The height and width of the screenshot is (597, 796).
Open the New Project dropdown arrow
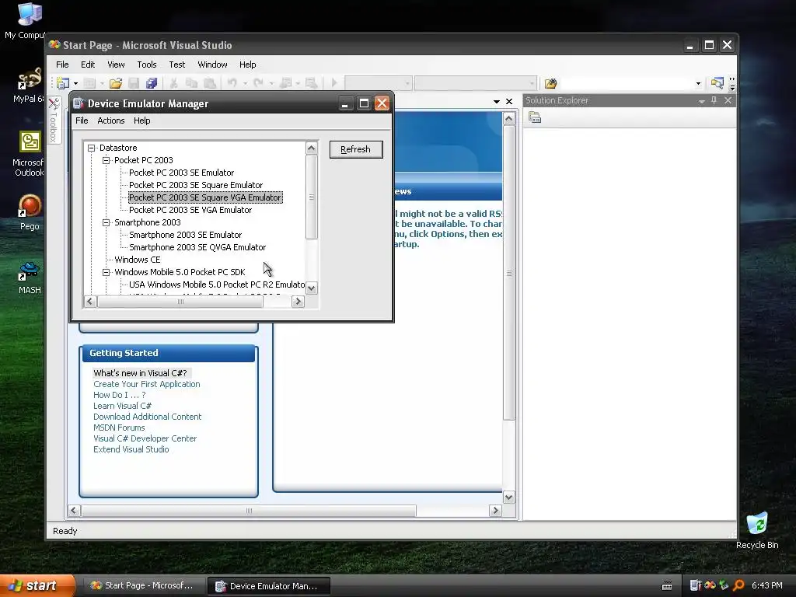(75, 83)
